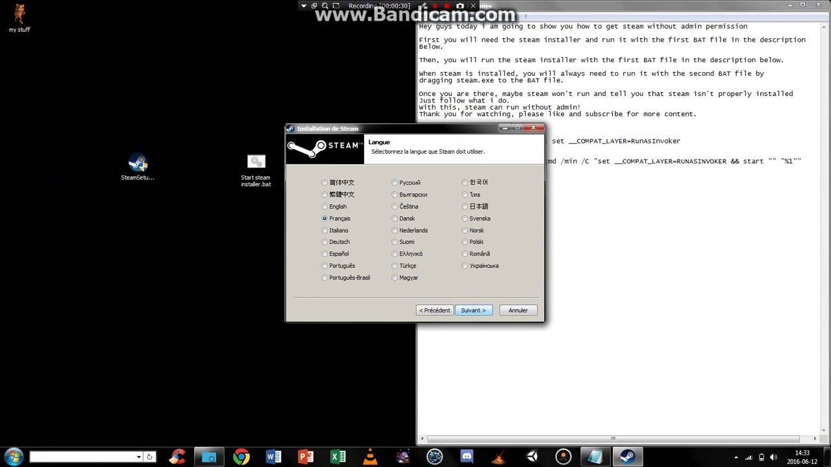This screenshot has height=467, width=831.
Task: Click Notepad line starting 'Hey guys today'
Action: (583, 27)
